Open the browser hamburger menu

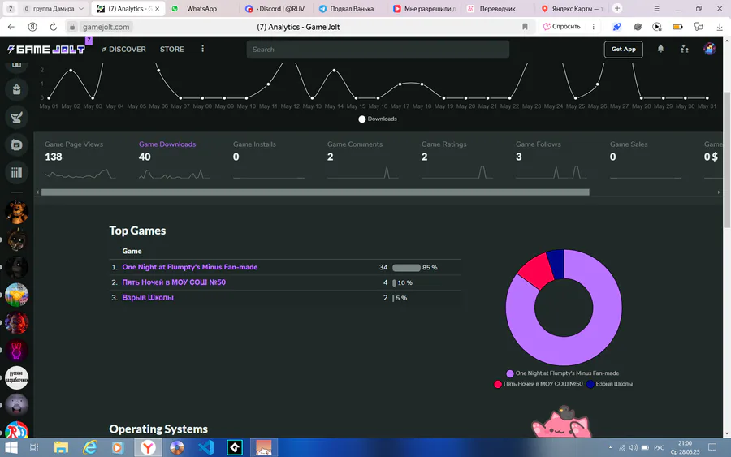coord(656,8)
